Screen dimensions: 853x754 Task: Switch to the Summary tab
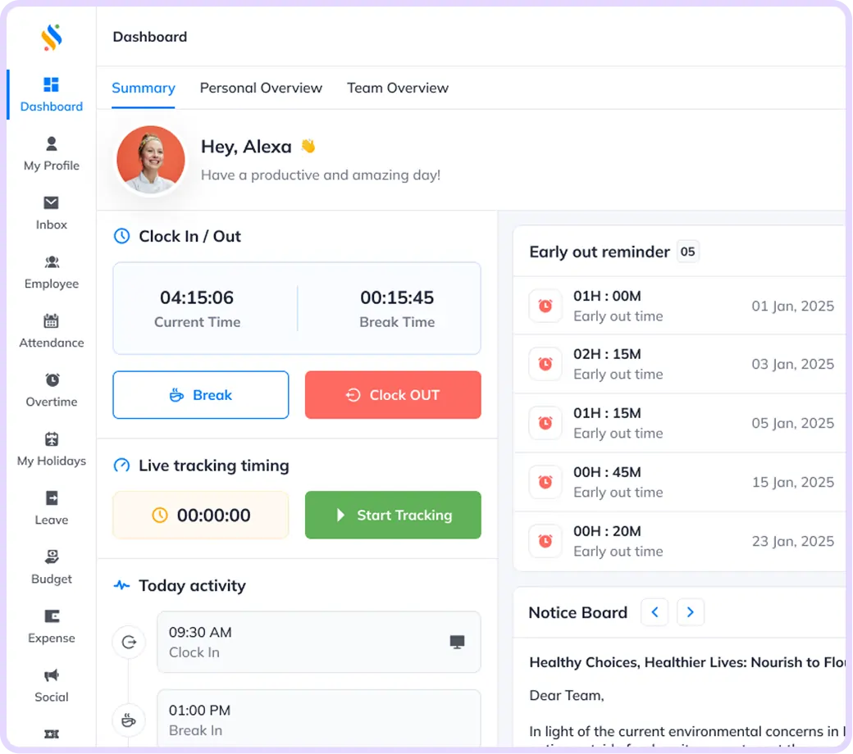pos(144,88)
